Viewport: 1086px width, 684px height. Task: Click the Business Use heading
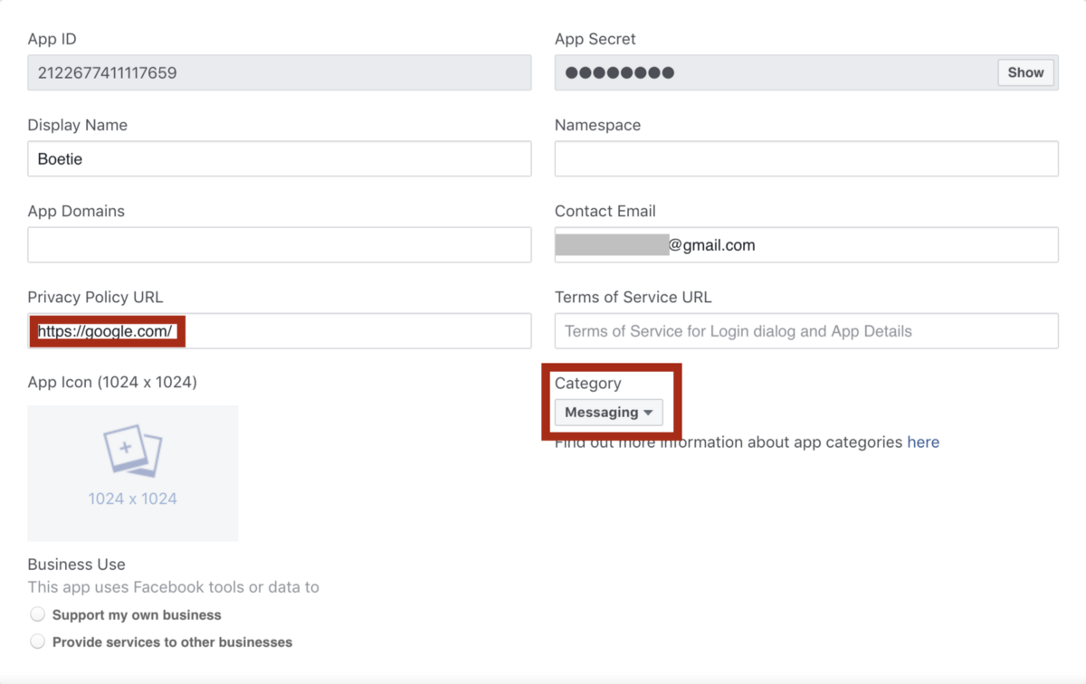pos(76,565)
